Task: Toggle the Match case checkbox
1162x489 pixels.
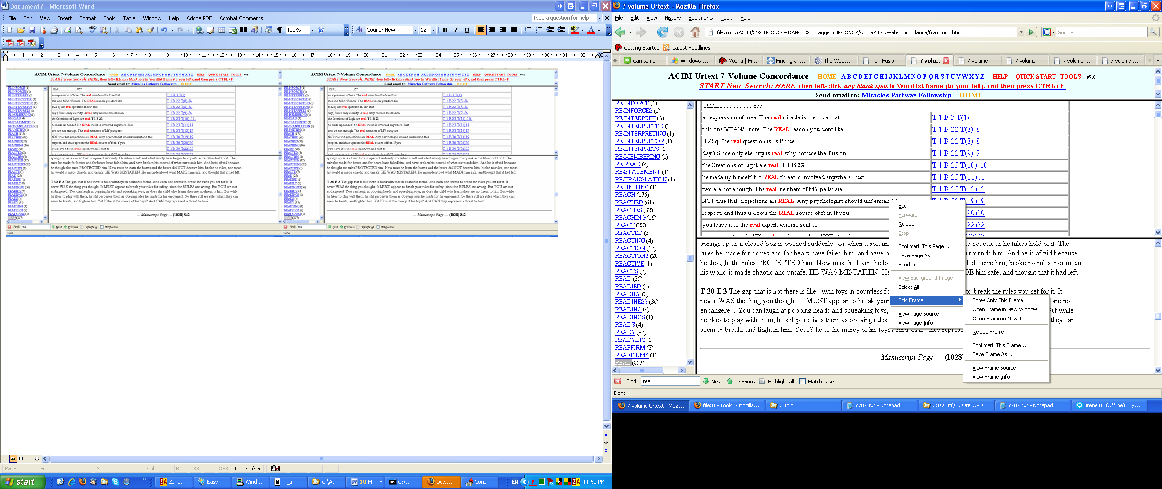Action: [x=802, y=382]
